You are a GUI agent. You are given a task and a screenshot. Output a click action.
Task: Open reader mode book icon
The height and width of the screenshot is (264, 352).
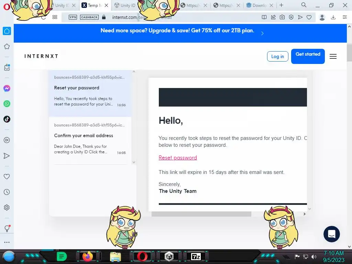coord(264,17)
